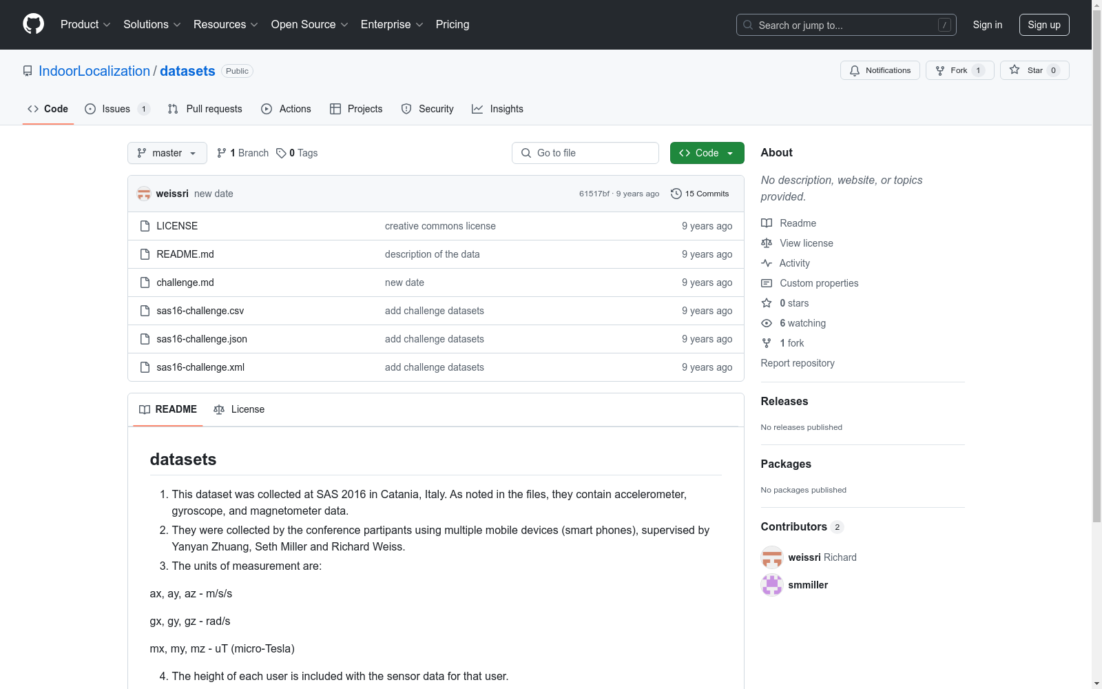Click the file icon next to README.md
The height and width of the screenshot is (689, 1102).
tap(145, 254)
